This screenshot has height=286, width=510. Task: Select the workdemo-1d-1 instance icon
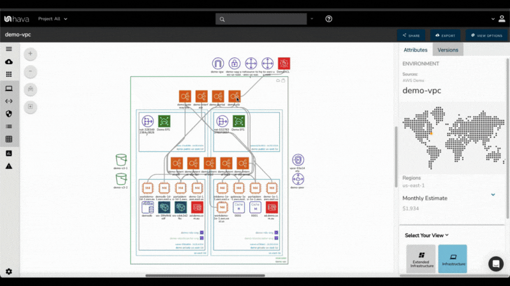click(147, 188)
